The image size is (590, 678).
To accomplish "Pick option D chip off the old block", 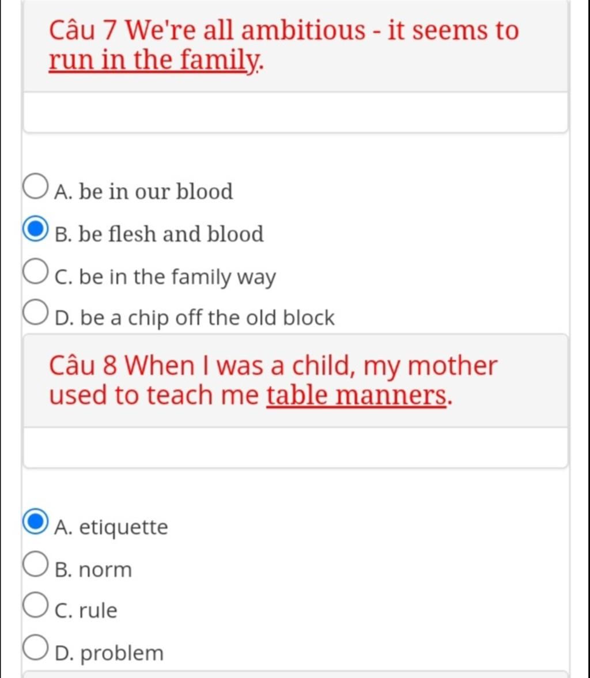I will click(x=35, y=312).
